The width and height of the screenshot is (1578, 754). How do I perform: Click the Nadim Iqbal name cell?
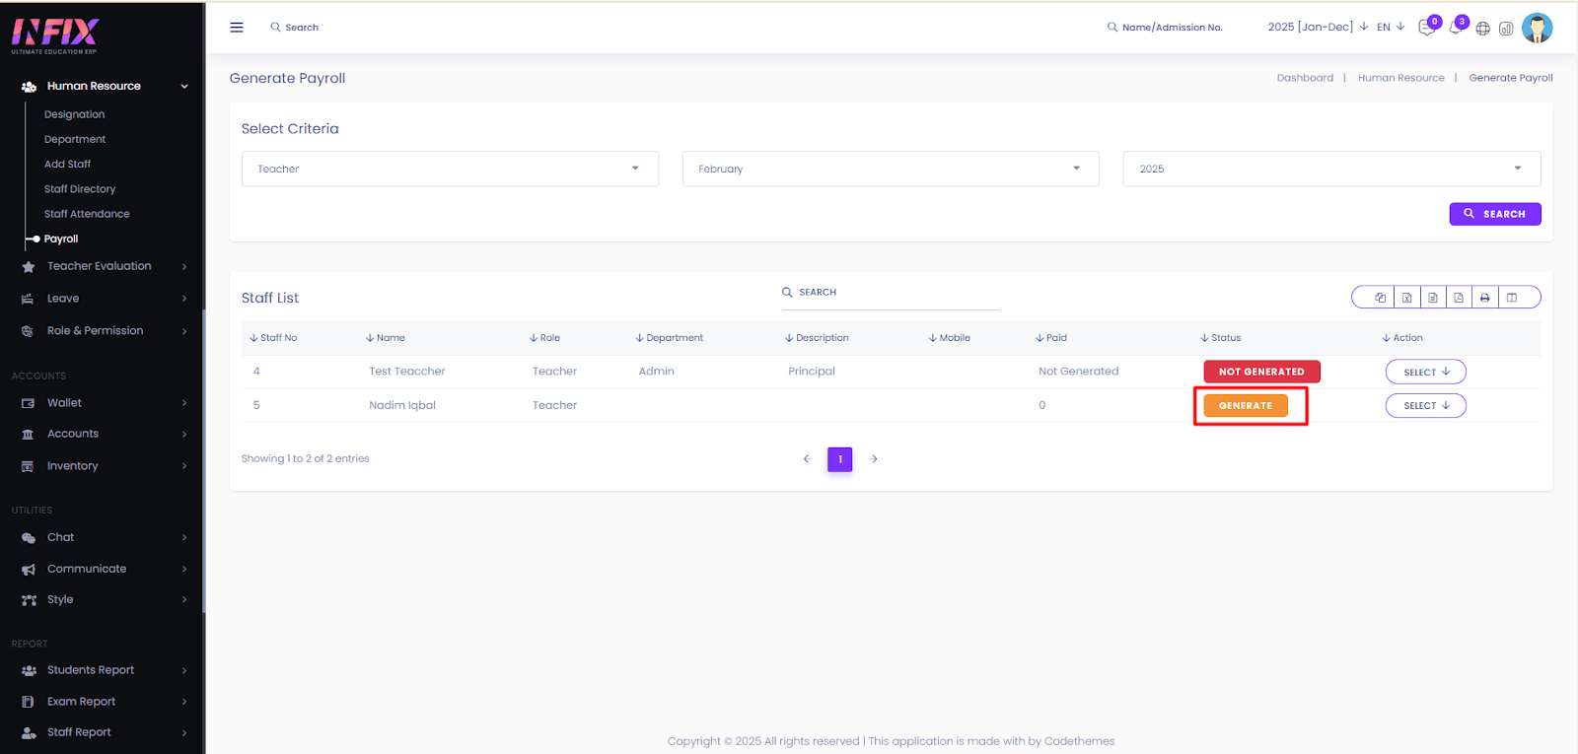click(402, 405)
